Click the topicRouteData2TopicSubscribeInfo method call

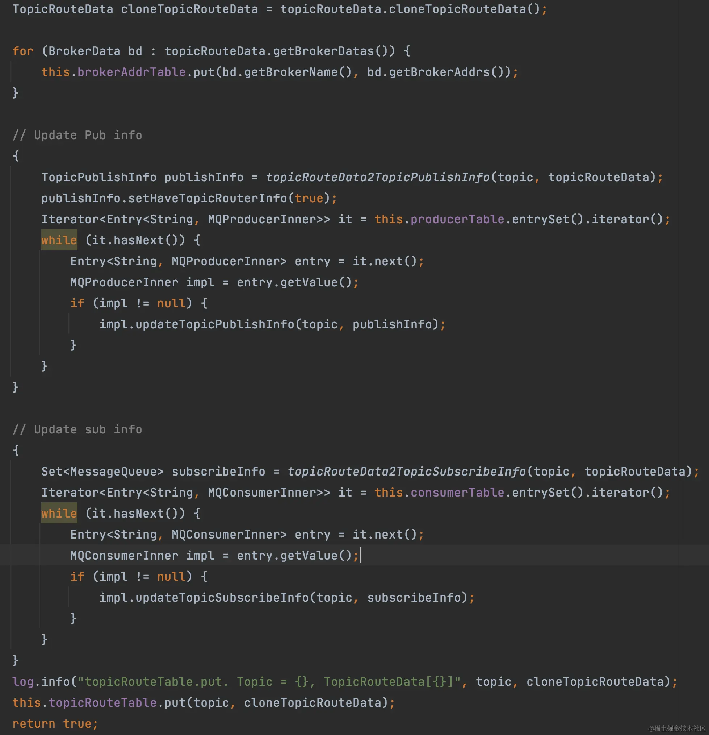(407, 472)
